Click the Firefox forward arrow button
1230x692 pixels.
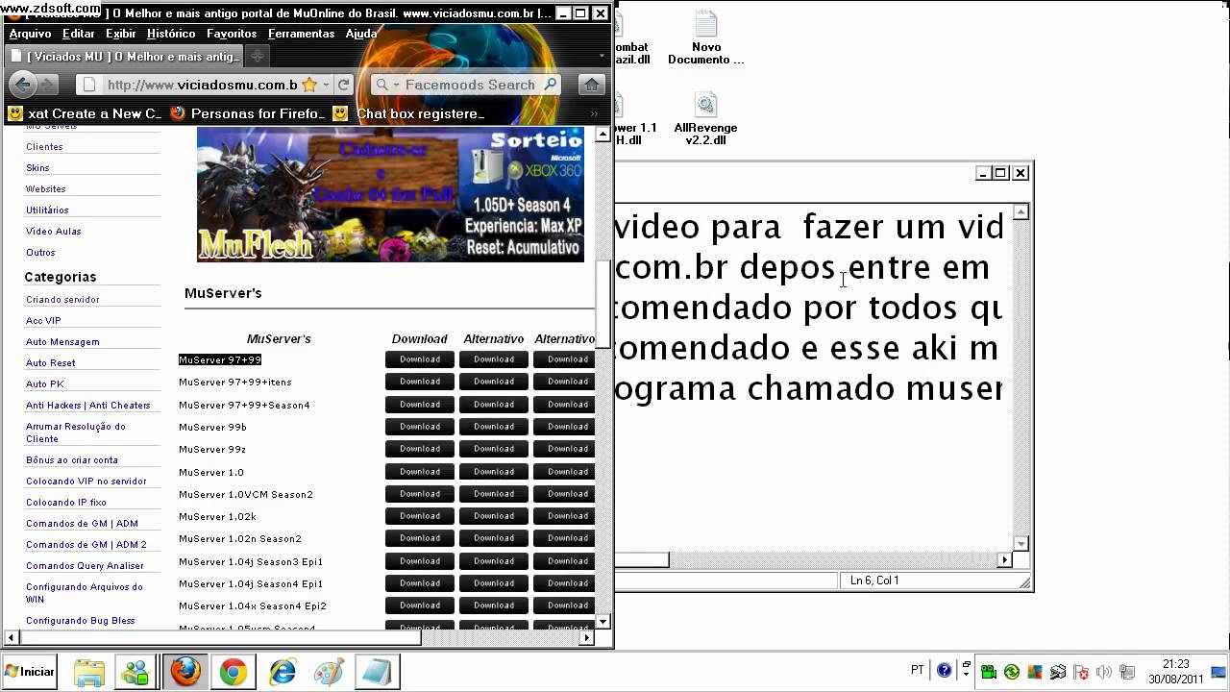click(x=48, y=85)
